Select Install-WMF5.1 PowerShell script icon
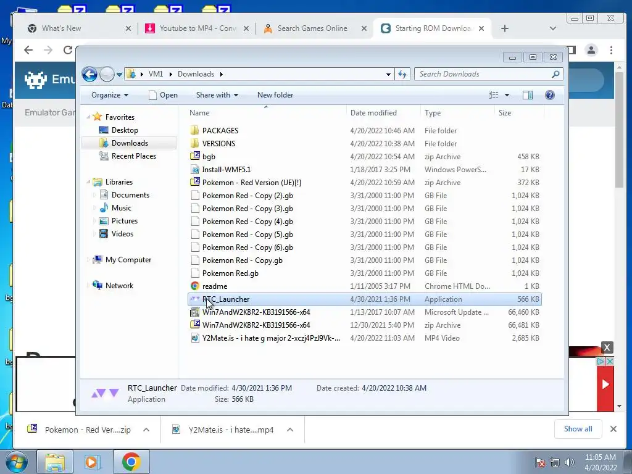632x474 pixels. (x=194, y=169)
